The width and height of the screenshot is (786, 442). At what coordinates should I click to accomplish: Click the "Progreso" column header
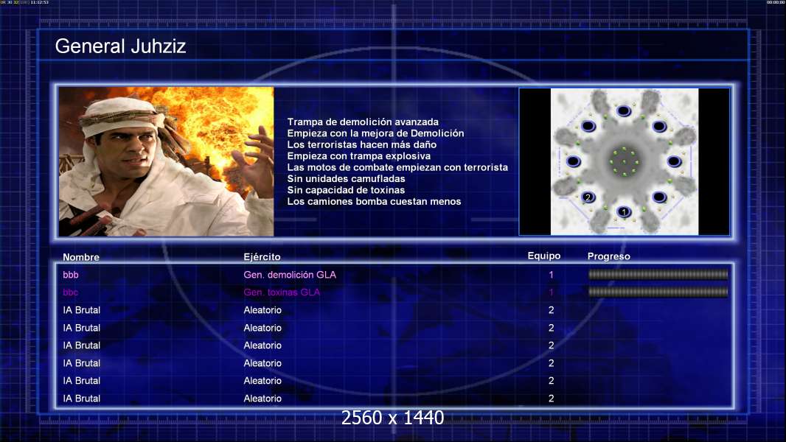[x=608, y=256]
